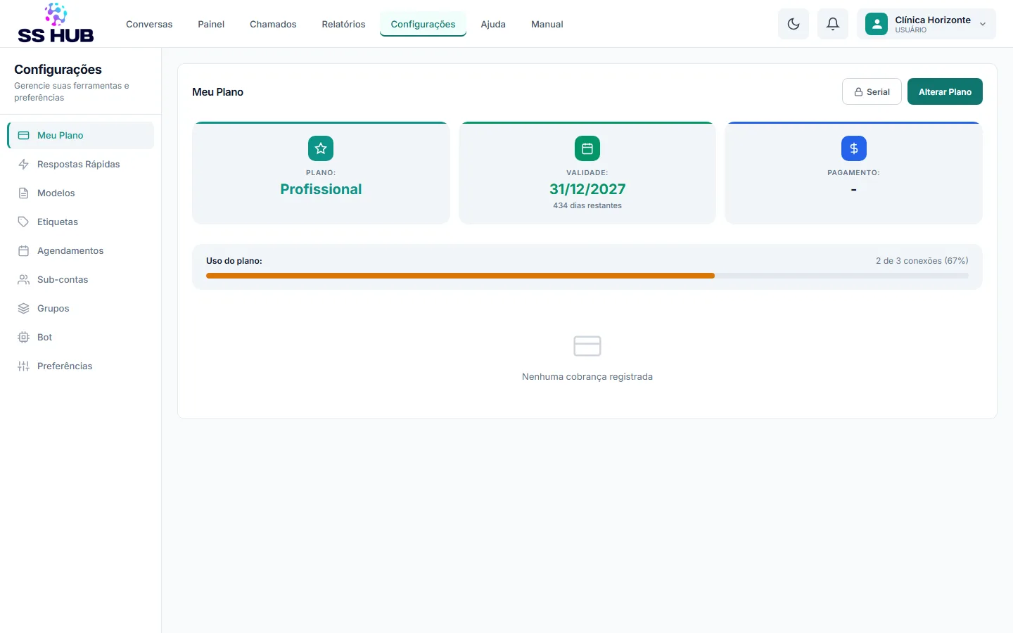Click the empty billing card icon
This screenshot has width=1013, height=633.
587,346
